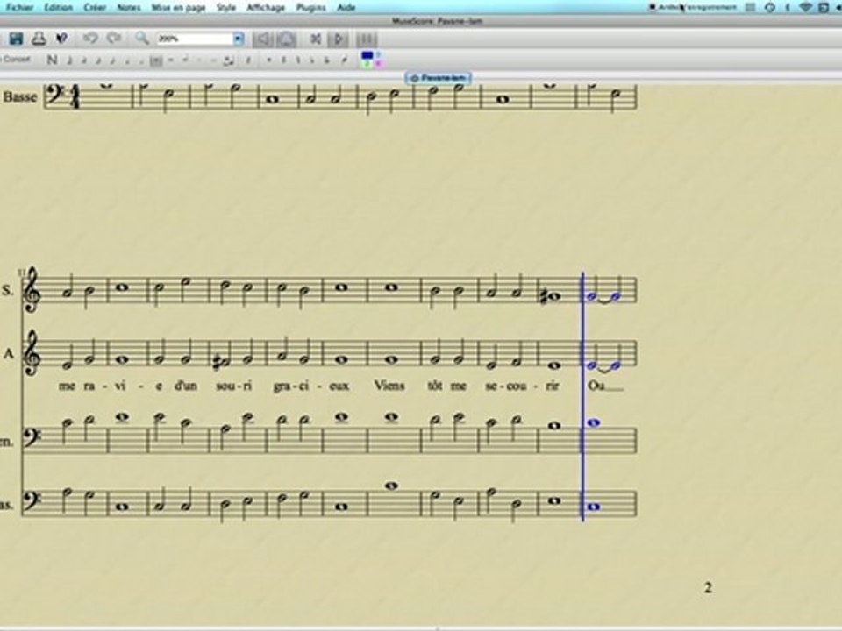This screenshot has width=842, height=631.
Task: Start playback with the Play button
Action: (x=339, y=39)
